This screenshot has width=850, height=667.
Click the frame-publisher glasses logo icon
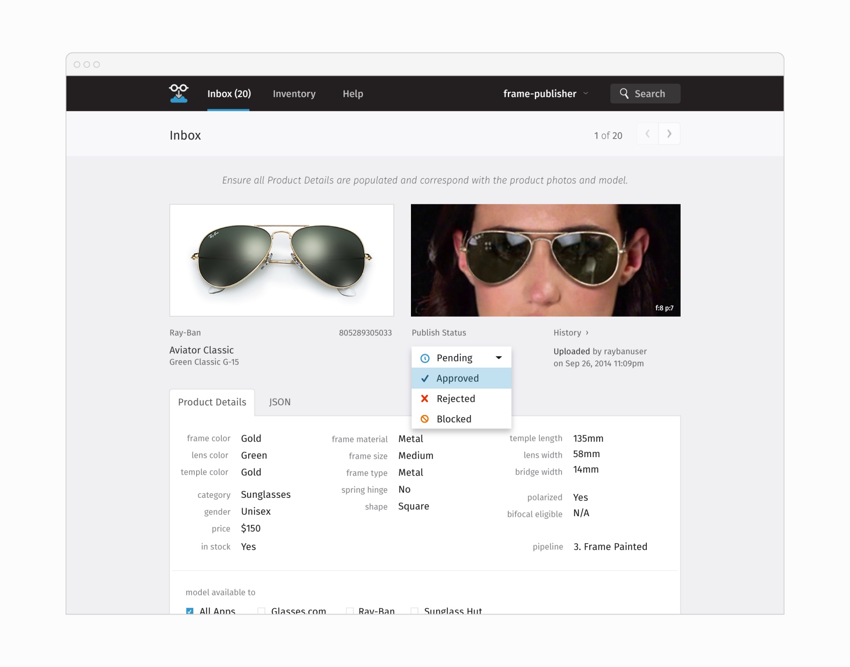coord(178,93)
